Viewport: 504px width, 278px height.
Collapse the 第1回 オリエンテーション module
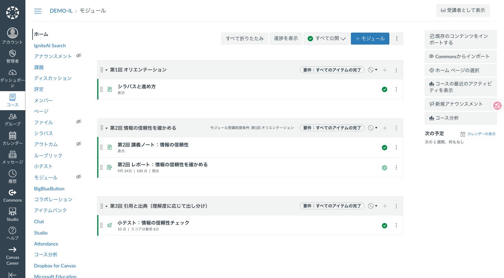106,70
